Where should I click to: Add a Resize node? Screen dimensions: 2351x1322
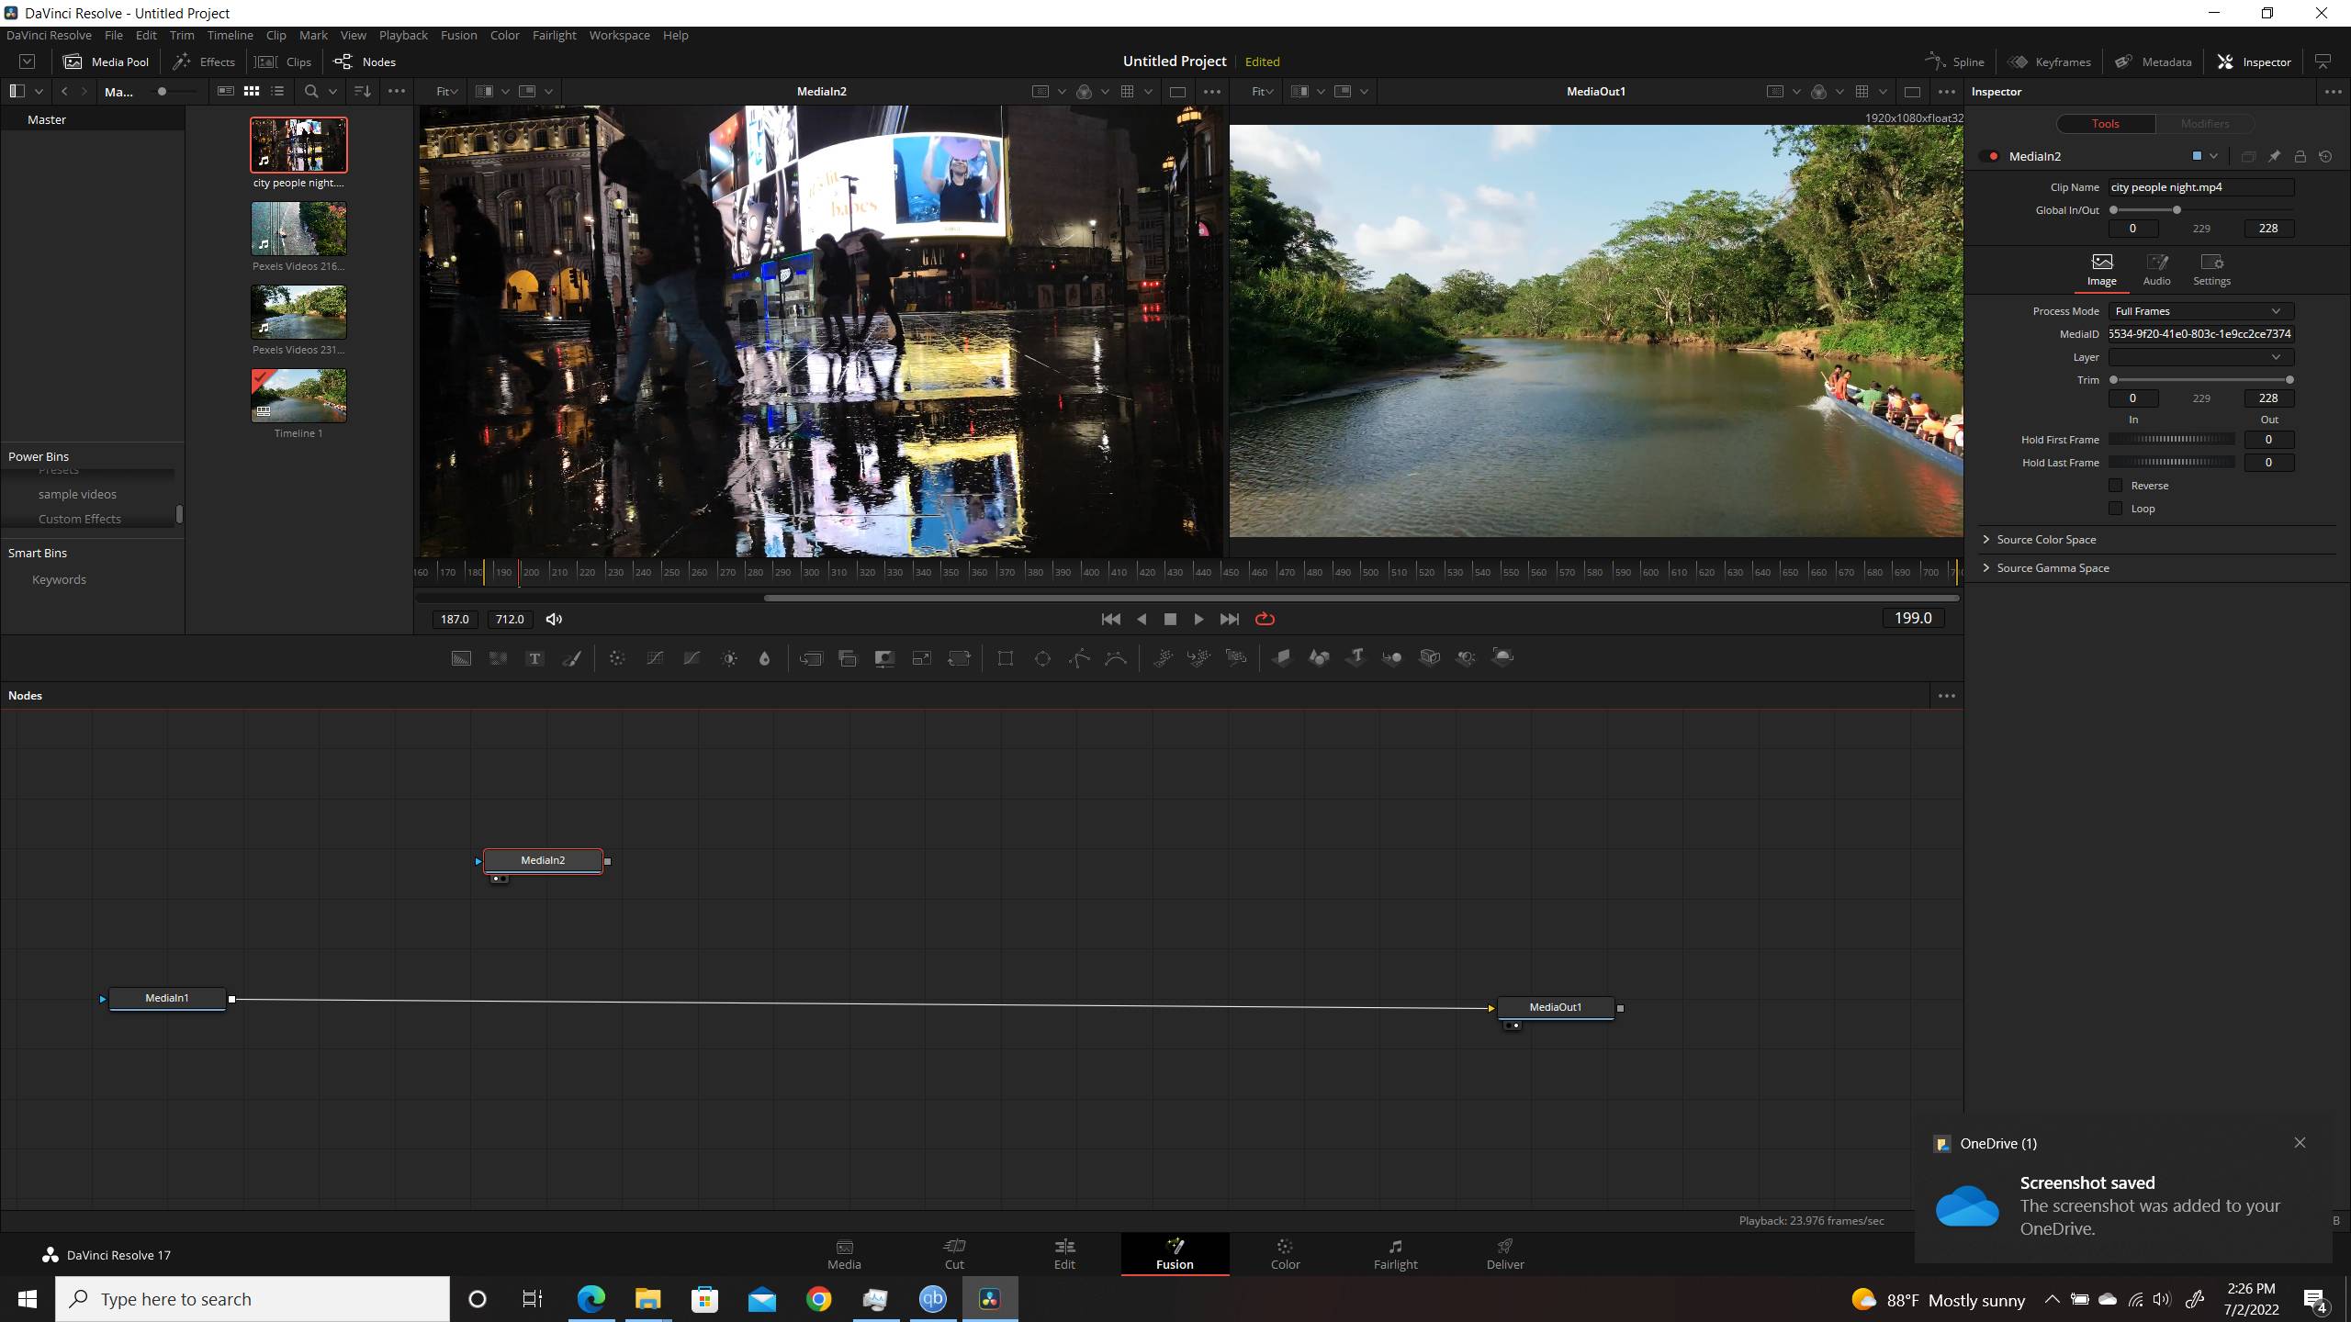coord(921,657)
